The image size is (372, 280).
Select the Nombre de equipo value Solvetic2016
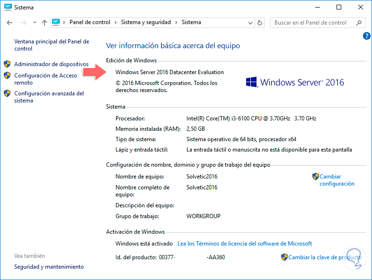pos(202,177)
